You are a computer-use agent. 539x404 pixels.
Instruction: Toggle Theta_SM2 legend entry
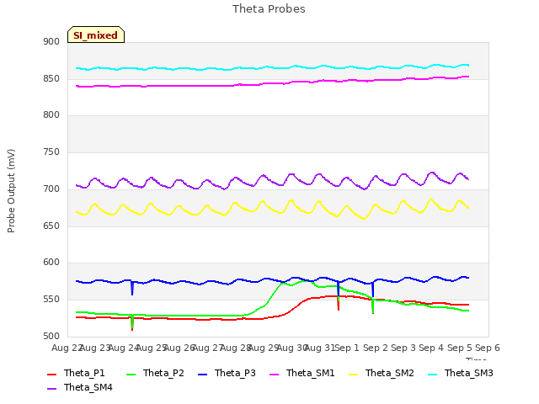coord(382,373)
